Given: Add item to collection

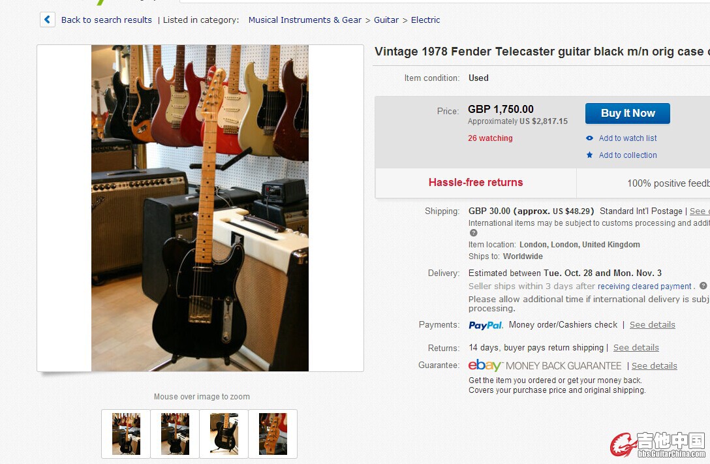Looking at the screenshot, I should (628, 155).
